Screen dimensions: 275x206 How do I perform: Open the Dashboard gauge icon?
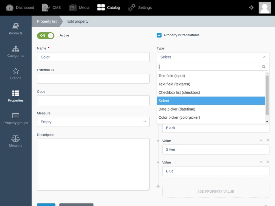point(10,8)
